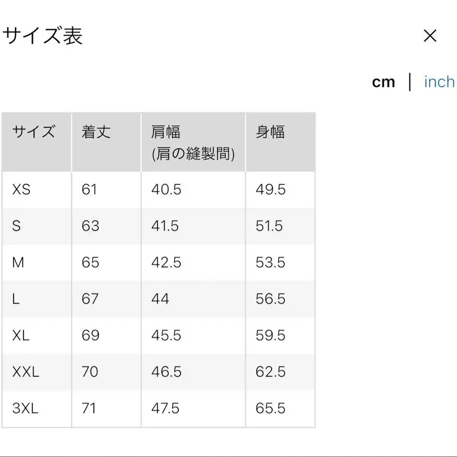The image size is (457, 457).
Task: Select the L size row
Action: click(17, 299)
